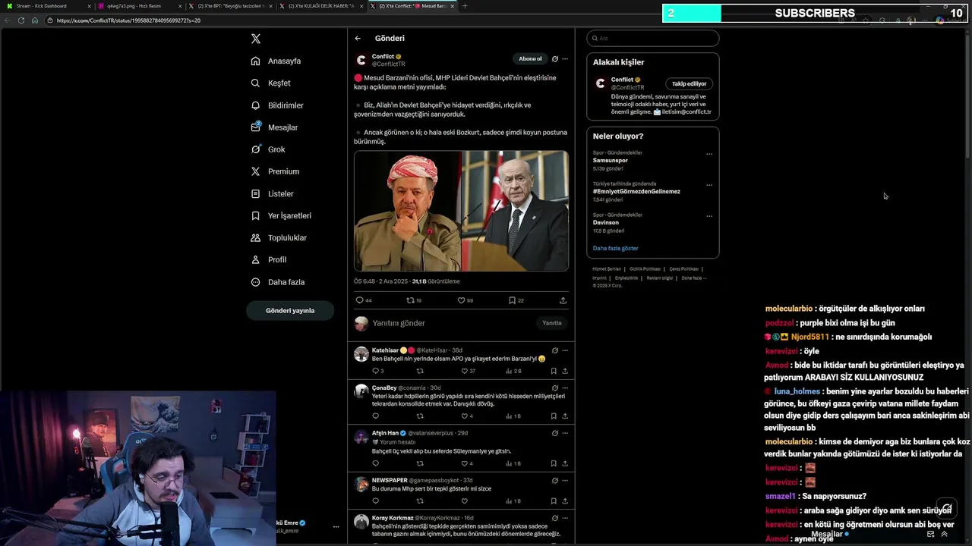This screenshot has width=972, height=546.
Task: Open options for Davinson trend
Action: (x=709, y=216)
